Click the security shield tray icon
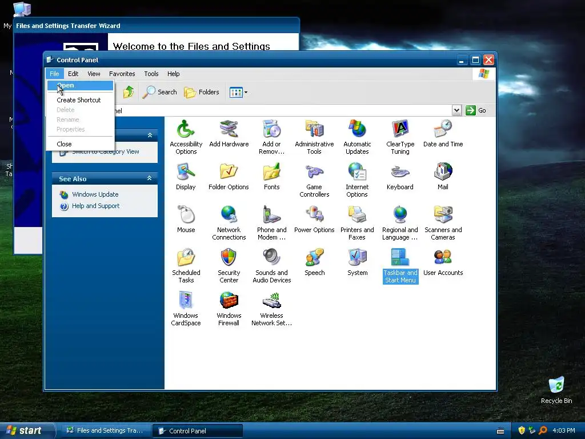 click(521, 430)
